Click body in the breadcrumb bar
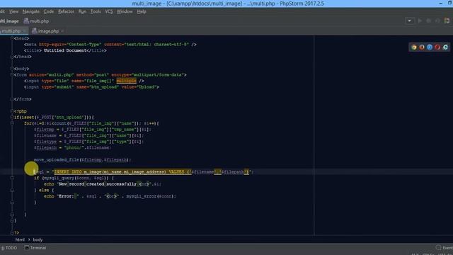Screen dimensions: 453x255 [38, 239]
